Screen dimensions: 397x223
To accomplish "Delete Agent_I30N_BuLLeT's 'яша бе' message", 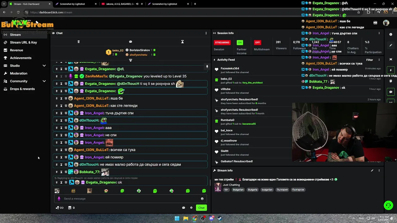I will coord(56,98).
